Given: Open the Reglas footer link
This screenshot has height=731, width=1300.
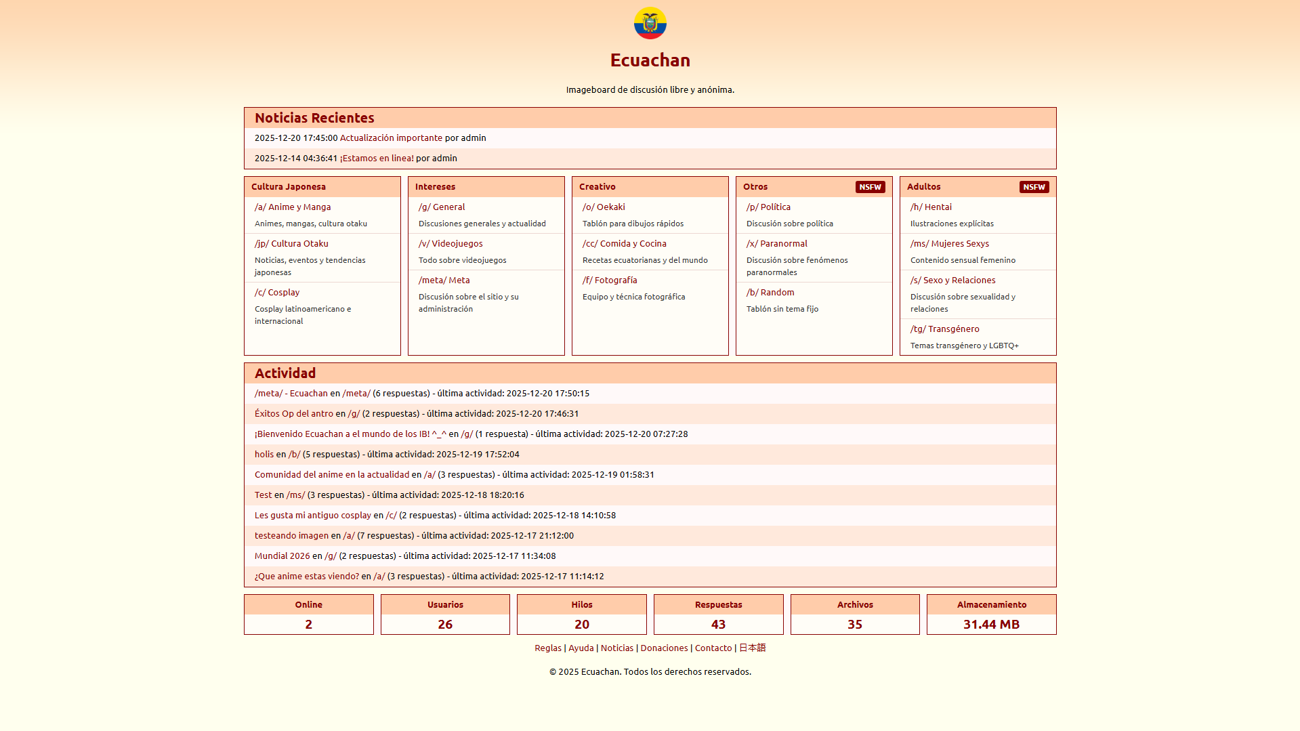Looking at the screenshot, I should [547, 648].
